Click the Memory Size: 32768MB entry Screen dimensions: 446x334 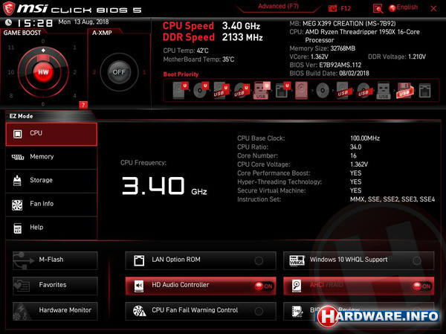[323, 48]
